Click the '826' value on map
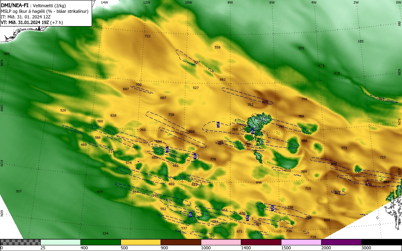This screenshot has height=251, width=402. click(192, 132)
